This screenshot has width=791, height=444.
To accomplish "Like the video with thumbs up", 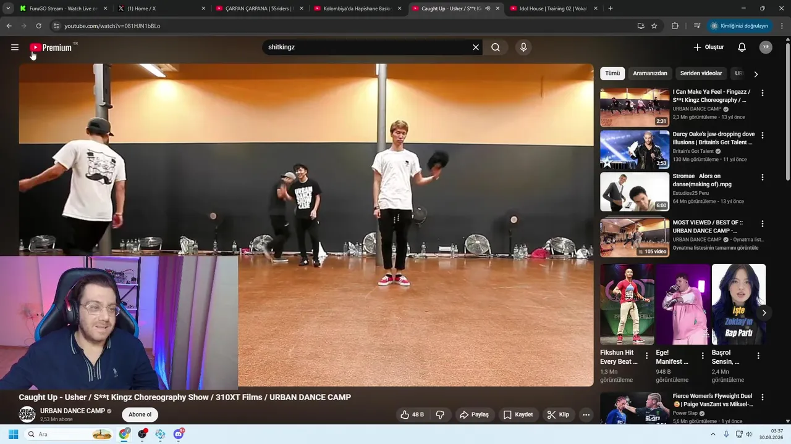I will (412, 415).
